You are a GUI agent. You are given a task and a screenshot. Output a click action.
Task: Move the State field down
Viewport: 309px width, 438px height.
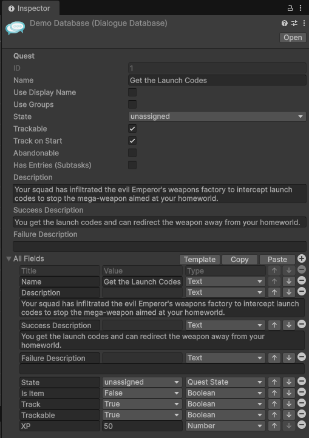click(289, 382)
